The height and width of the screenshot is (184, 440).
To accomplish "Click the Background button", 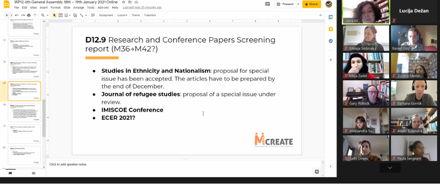I will tap(106, 15).
